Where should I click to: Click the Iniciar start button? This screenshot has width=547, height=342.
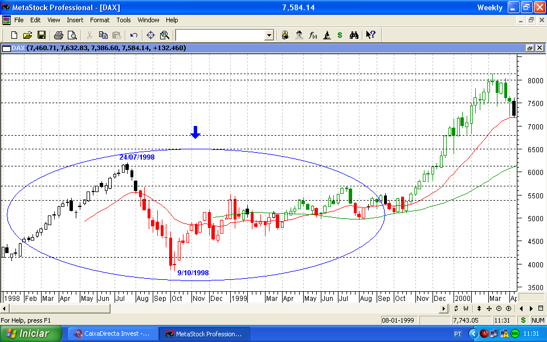click(31, 333)
